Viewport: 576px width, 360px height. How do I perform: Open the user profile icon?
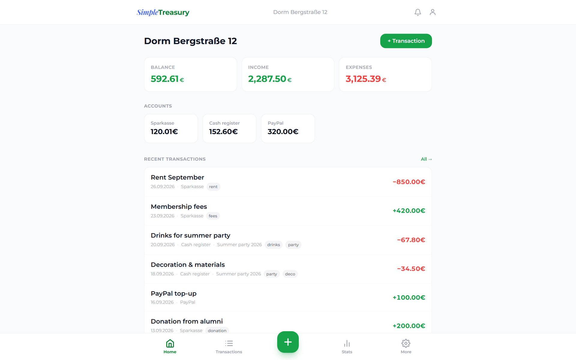pos(432,12)
